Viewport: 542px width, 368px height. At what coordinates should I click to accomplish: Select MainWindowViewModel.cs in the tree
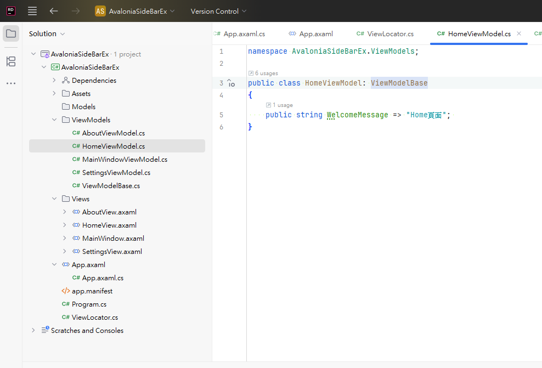(125, 160)
